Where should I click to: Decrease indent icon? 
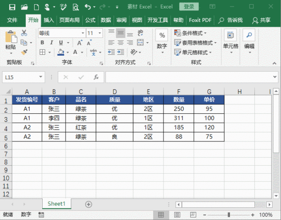point(111,52)
